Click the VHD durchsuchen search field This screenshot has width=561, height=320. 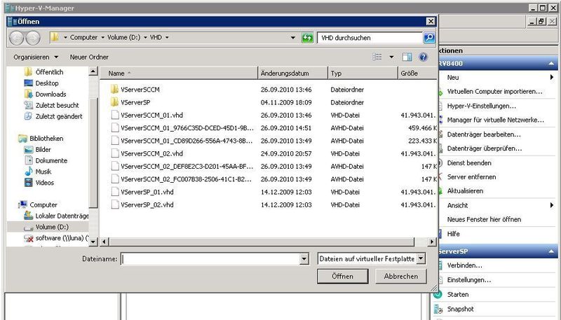click(370, 38)
